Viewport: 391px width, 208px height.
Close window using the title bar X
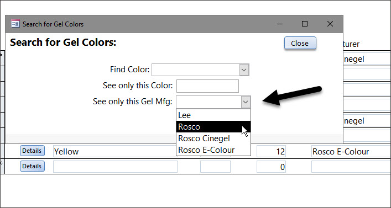click(330, 24)
